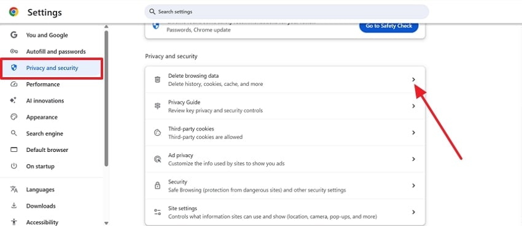Click the cookie icon beside Third-party cookies
This screenshot has width=522, height=226.
tap(157, 133)
